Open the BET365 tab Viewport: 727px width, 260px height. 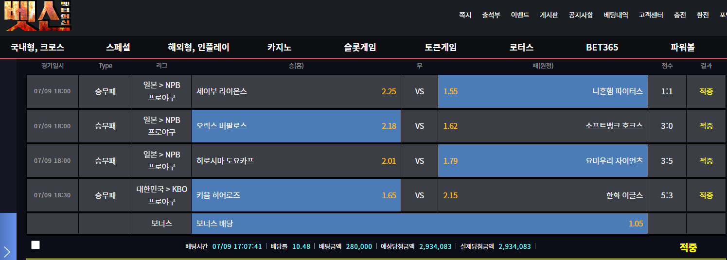(602, 48)
